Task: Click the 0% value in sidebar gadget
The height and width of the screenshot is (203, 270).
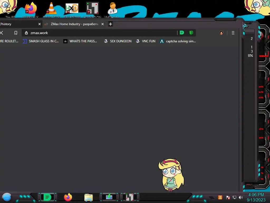Action: tap(250, 56)
